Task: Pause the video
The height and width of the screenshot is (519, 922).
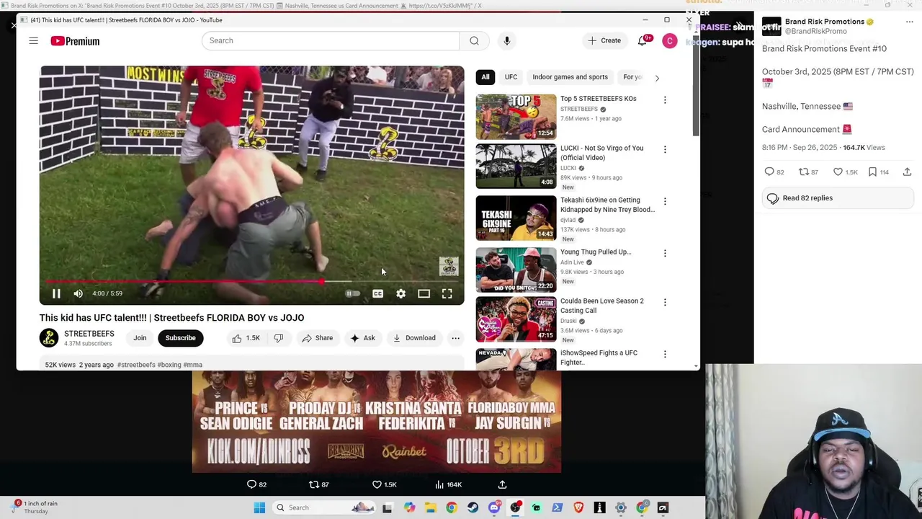Action: pos(56,293)
